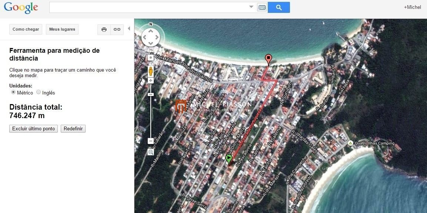Click the blue search magnifier button
The height and width of the screenshot is (213, 427).
278,7
